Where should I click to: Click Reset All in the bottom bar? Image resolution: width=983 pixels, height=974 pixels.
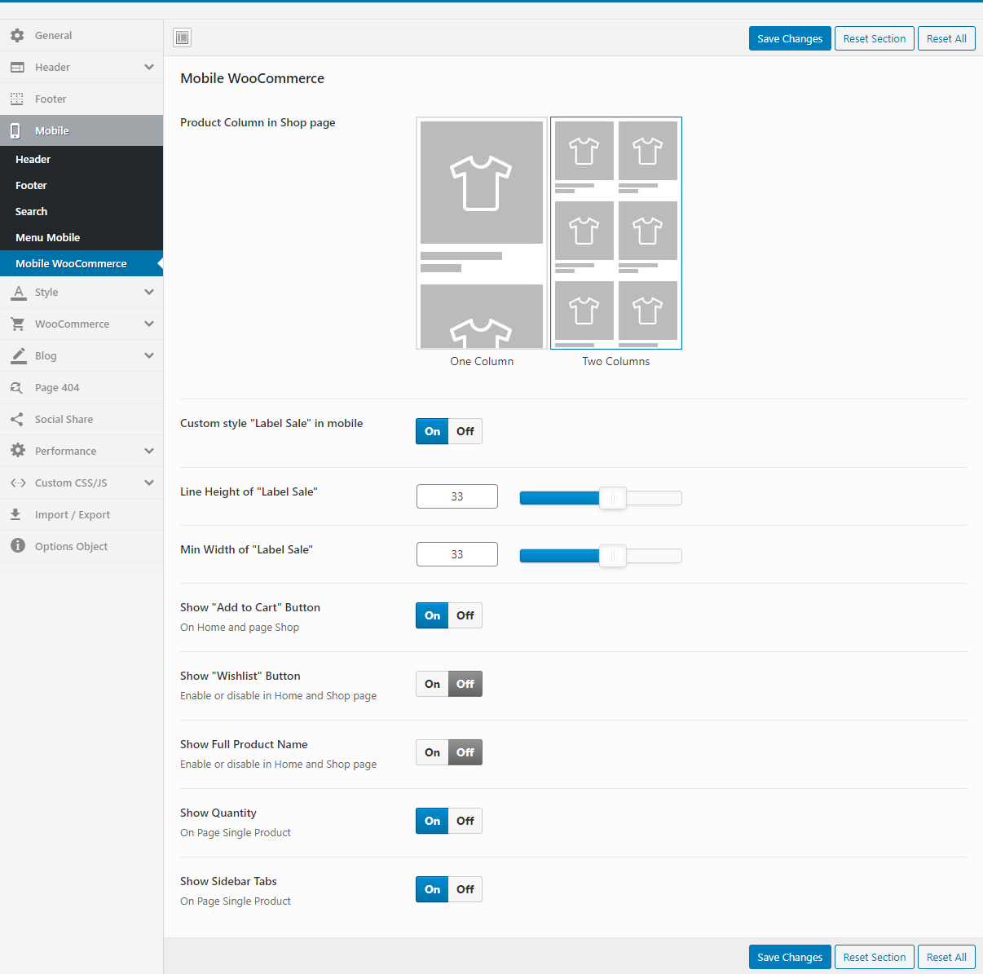(946, 957)
